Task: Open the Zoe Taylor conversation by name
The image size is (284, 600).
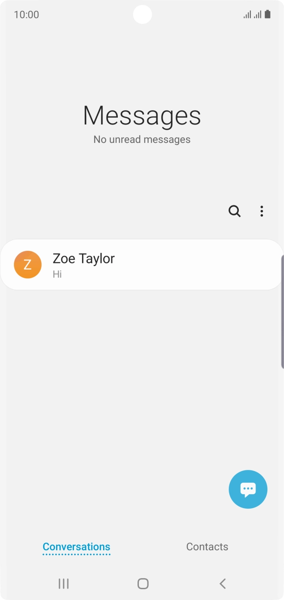Action: [x=84, y=258]
